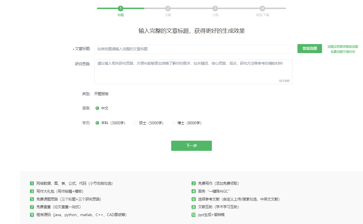Click number 4 badge for 一键降AIGC
Image resolution: width=363 pixels, height=224 pixels.
pyautogui.click(x=194, y=191)
